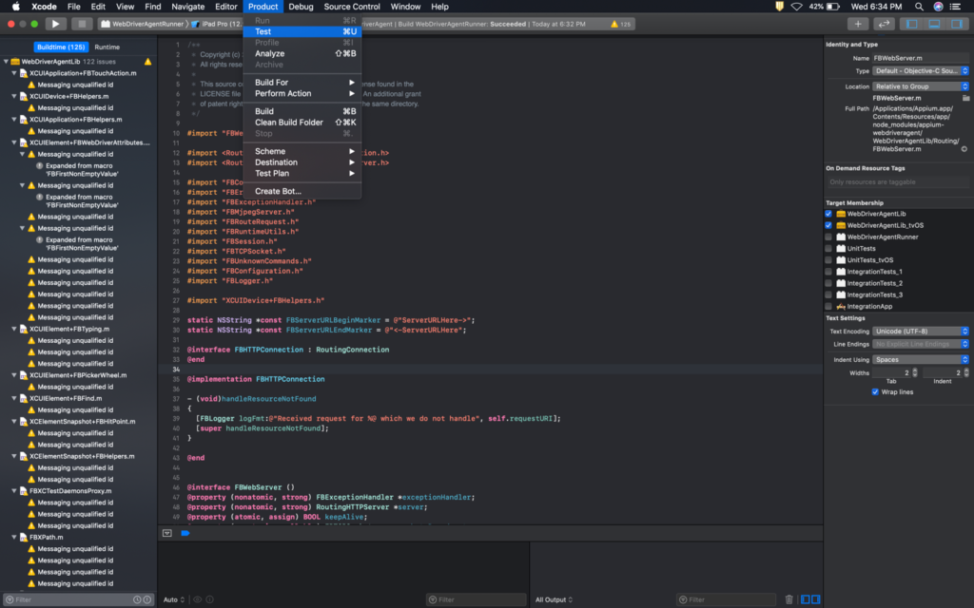
Task: Click the errors-only icon in navigator filter bar
Action: 147,600
